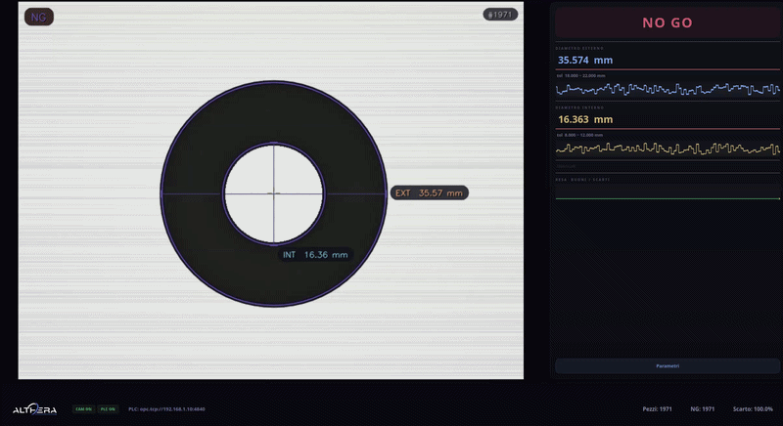Image resolution: width=783 pixels, height=426 pixels.
Task: Click the INT 16.36 mm measurement label
Action: point(315,254)
